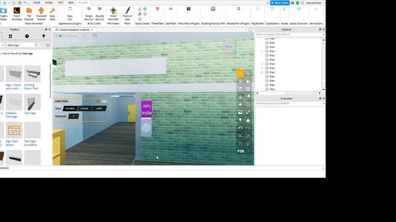Open the F3X info circle icon

pyautogui.click(x=249, y=151)
